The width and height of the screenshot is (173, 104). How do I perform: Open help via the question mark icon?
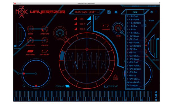152,12
